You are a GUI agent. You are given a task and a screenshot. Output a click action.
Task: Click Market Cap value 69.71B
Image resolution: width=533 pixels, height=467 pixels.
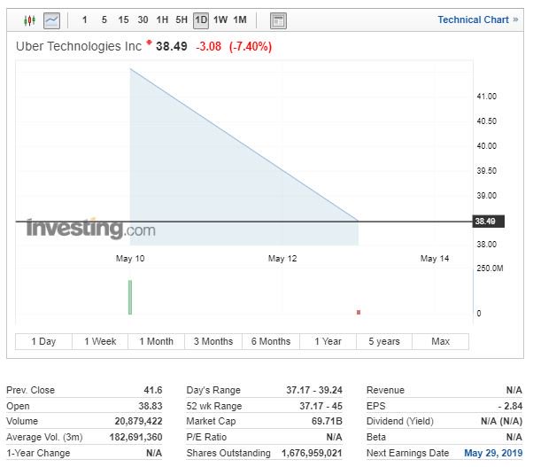point(327,421)
